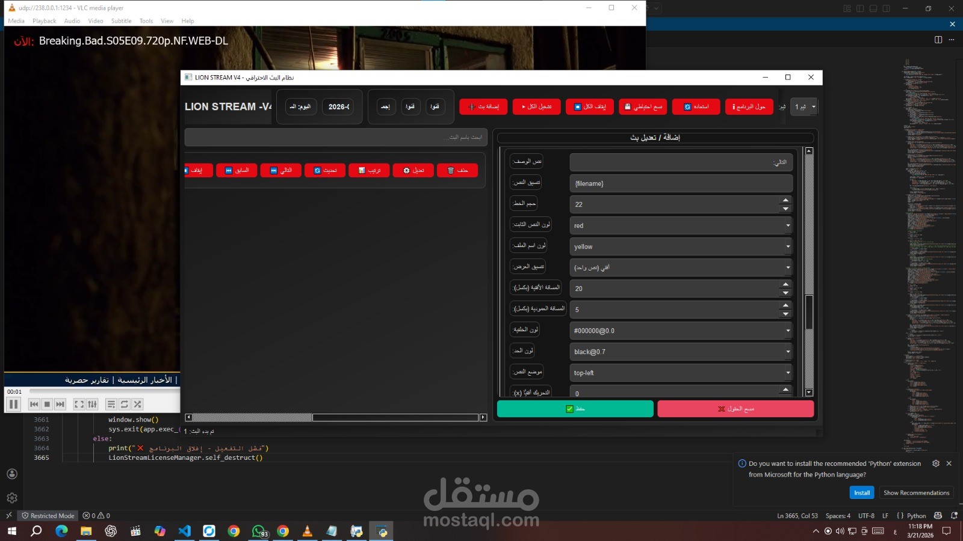This screenshot has height=541, width=963.
Task: Open WhatsApp from taskbar
Action: tap(258, 531)
